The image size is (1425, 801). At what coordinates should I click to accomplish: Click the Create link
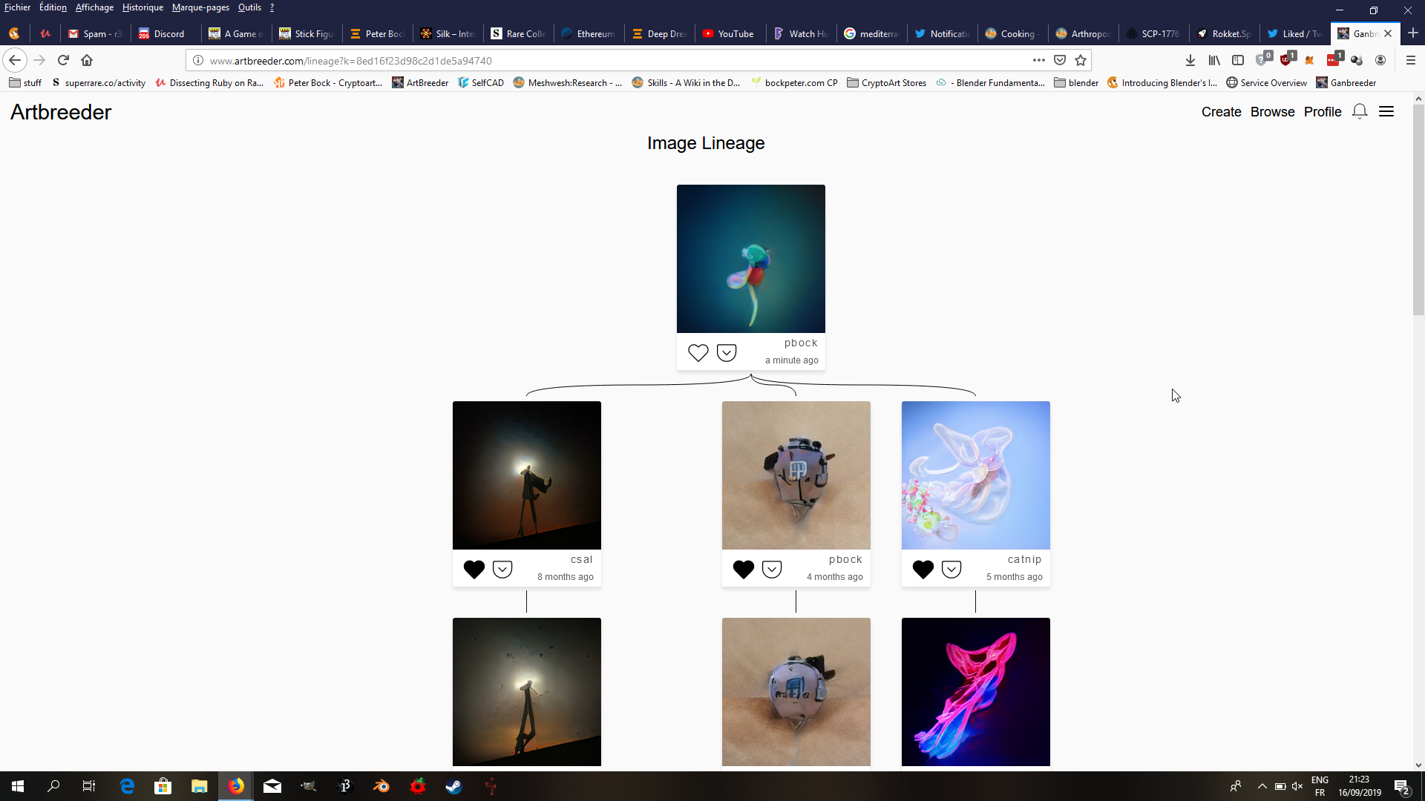(1221, 111)
